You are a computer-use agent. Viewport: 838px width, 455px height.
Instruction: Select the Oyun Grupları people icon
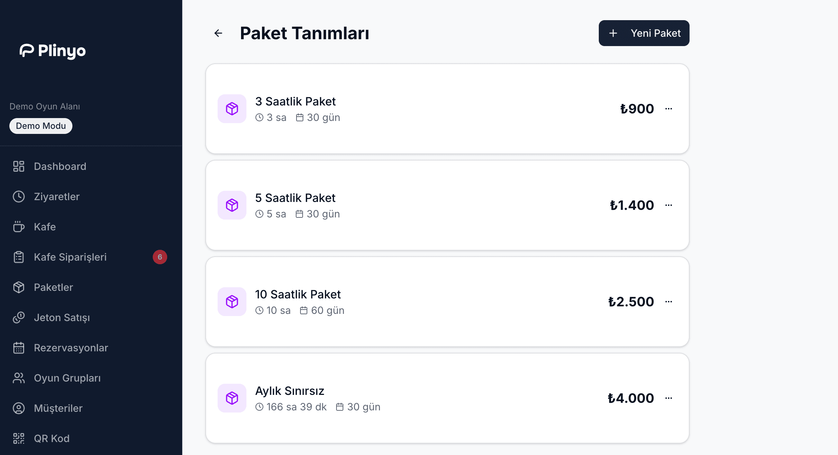(18, 378)
